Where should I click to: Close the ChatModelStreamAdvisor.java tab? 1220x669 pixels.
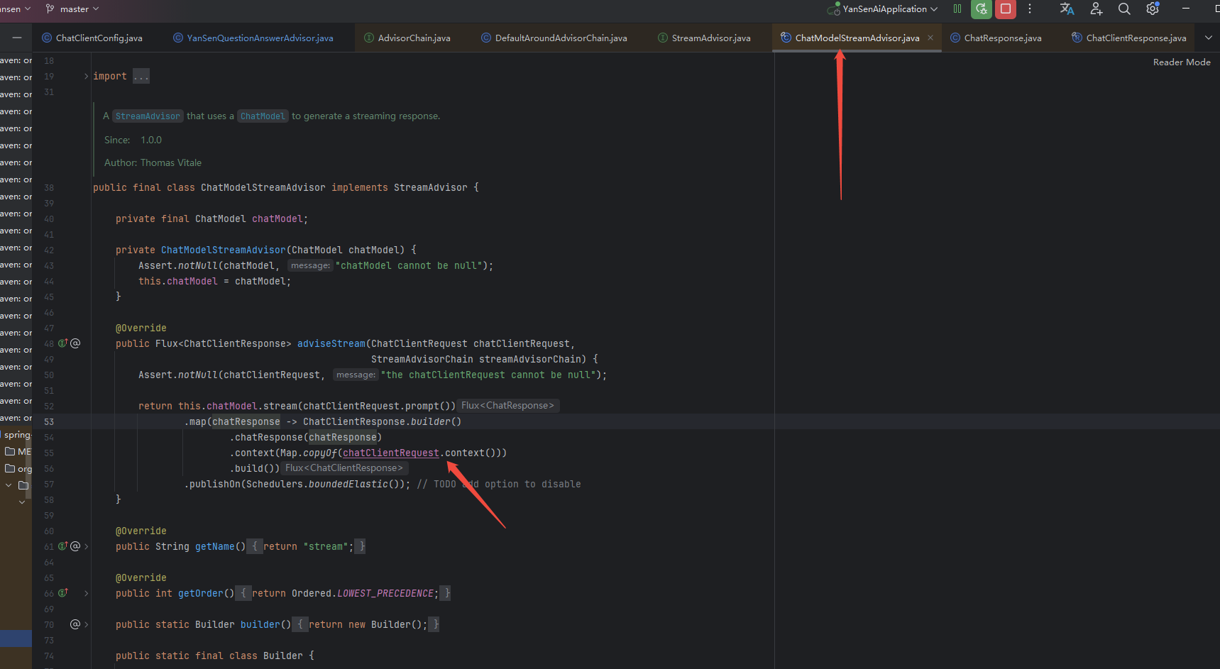coord(930,38)
